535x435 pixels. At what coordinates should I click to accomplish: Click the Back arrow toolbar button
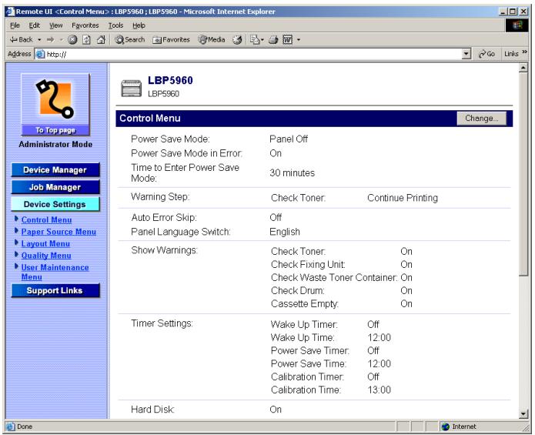(x=21, y=39)
